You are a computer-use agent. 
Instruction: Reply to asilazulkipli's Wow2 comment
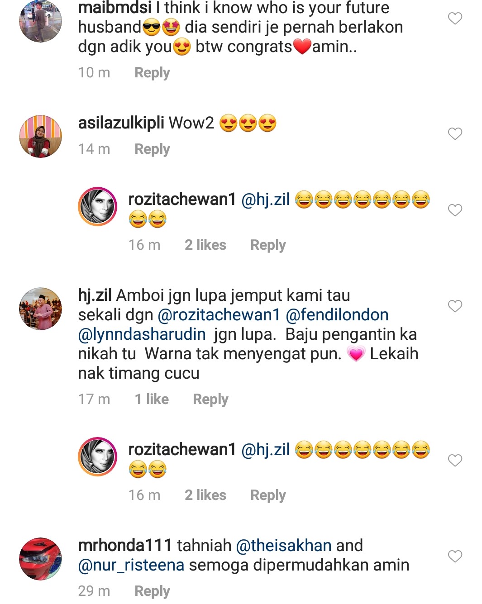(152, 149)
